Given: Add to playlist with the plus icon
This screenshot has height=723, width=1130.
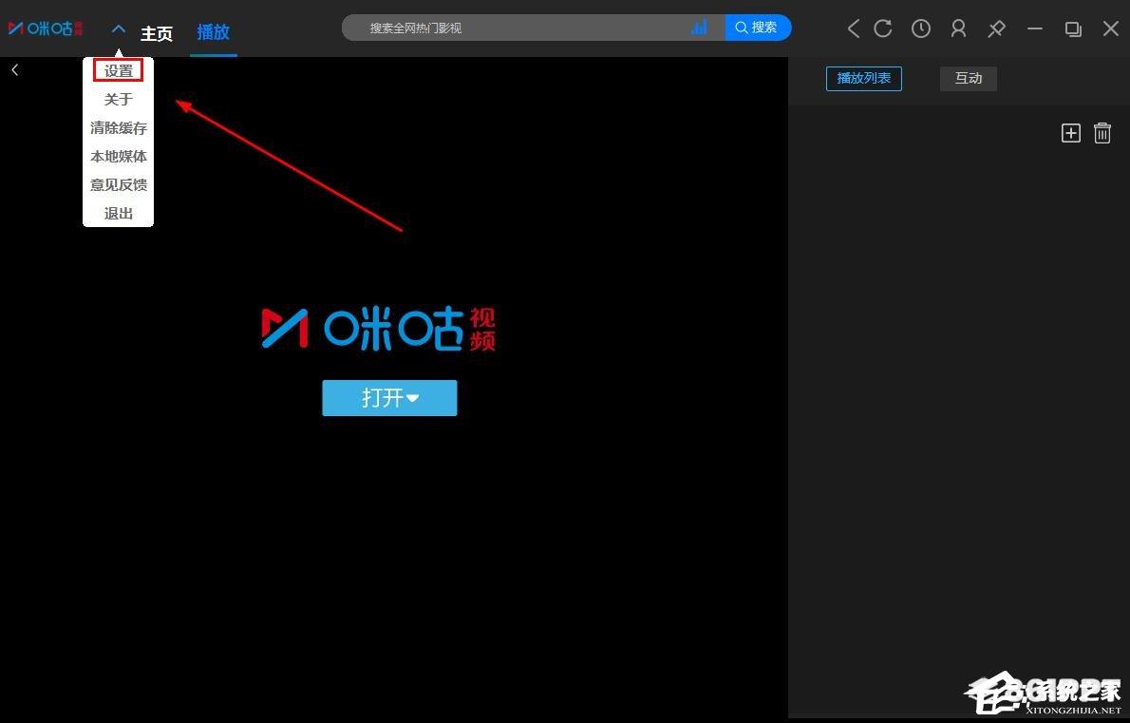Looking at the screenshot, I should [x=1071, y=133].
